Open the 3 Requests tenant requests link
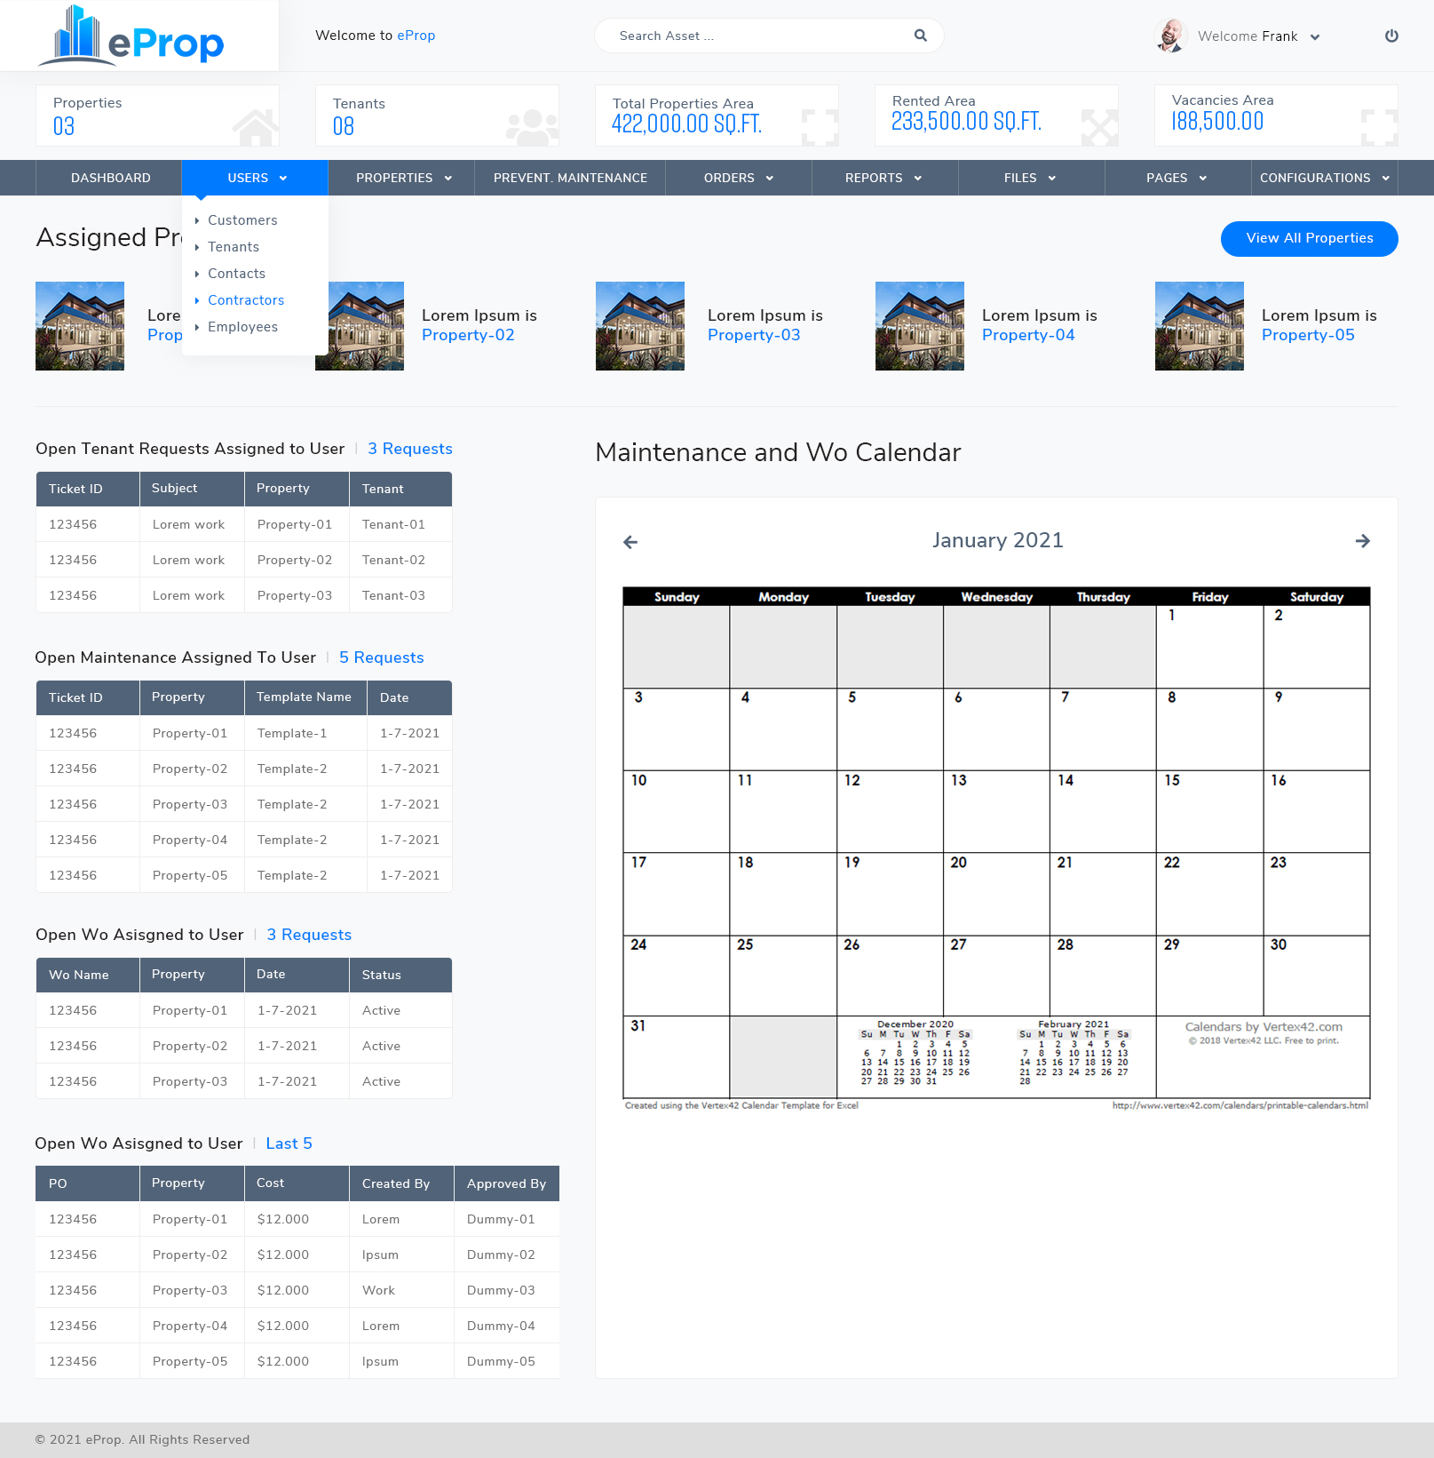1434x1458 pixels. (409, 449)
